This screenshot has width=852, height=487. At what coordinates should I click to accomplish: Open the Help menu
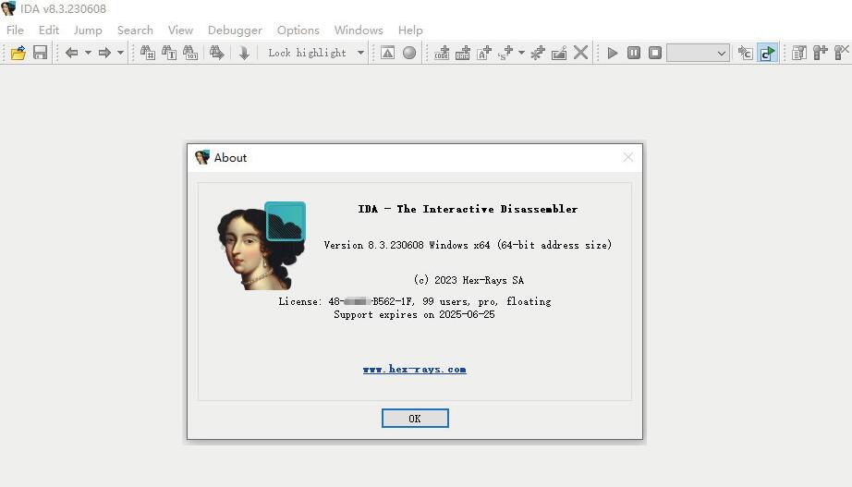[x=410, y=30]
